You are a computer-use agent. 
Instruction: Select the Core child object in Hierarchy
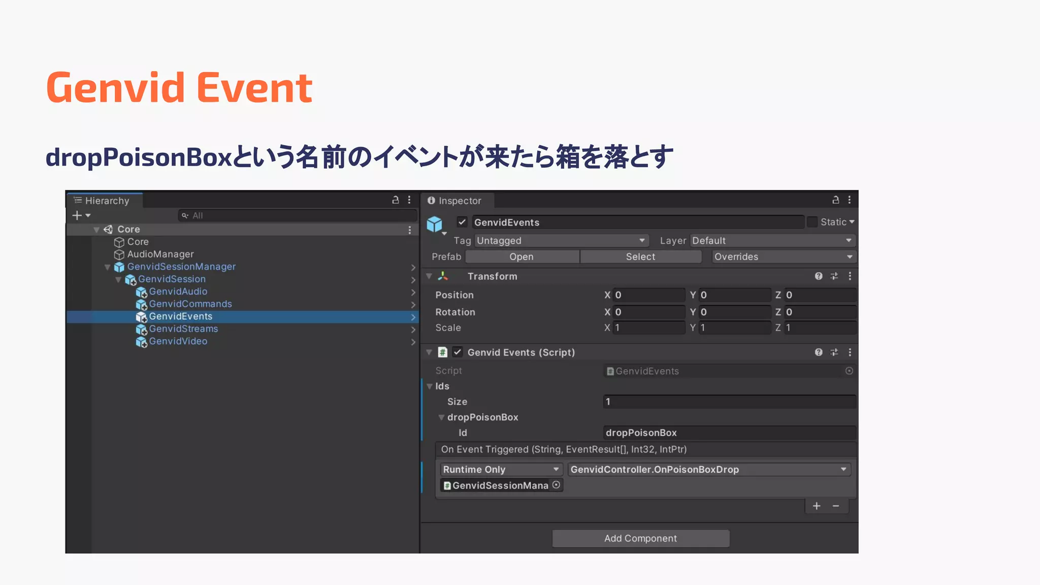click(138, 242)
